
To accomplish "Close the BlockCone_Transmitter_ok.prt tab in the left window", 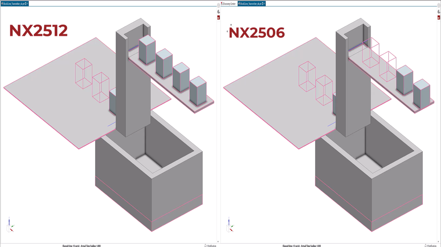I will (x=27, y=4).
